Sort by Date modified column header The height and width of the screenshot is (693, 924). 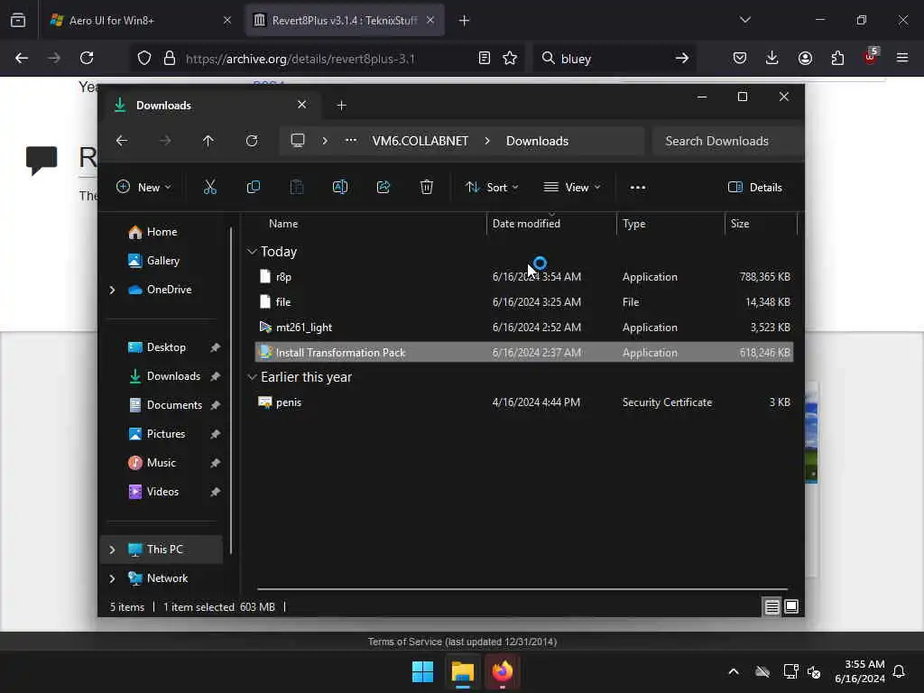coord(526,224)
